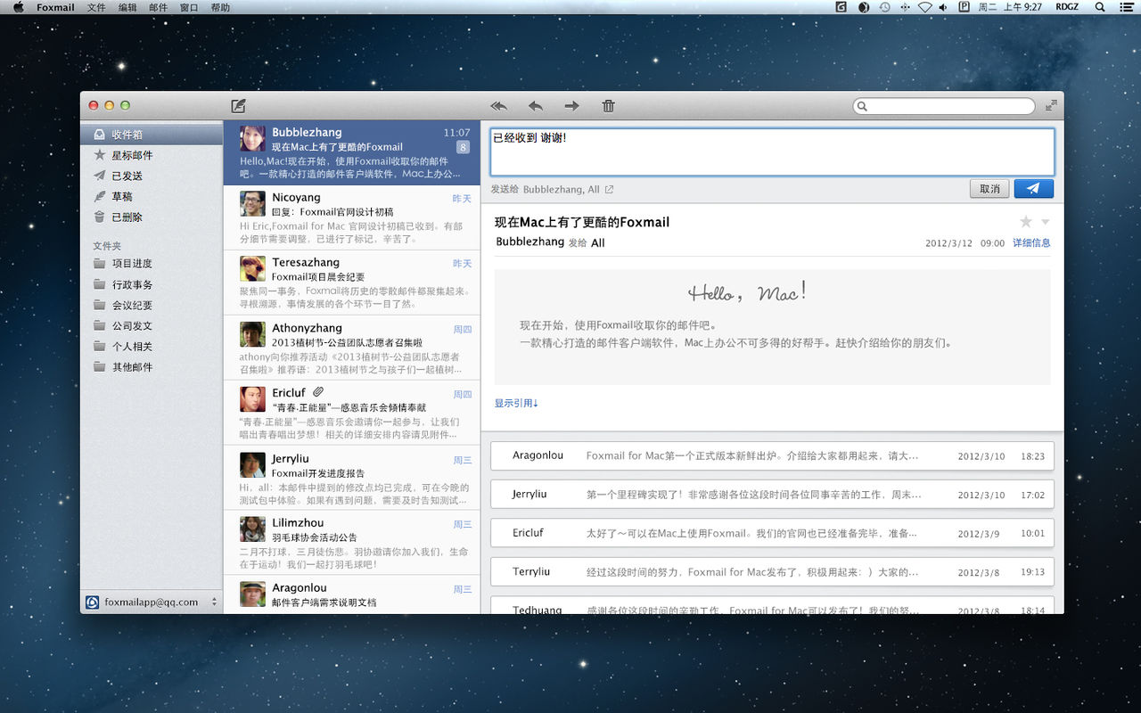This screenshot has height=713, width=1141.
Task: Open the email from Nicoyang
Action: point(351,217)
